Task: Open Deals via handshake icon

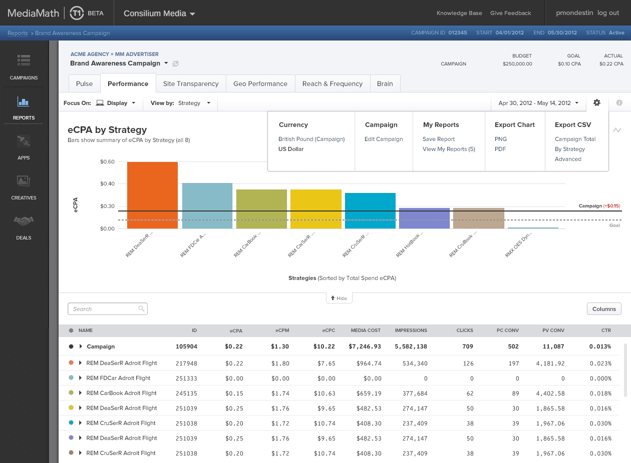Action: [24, 221]
